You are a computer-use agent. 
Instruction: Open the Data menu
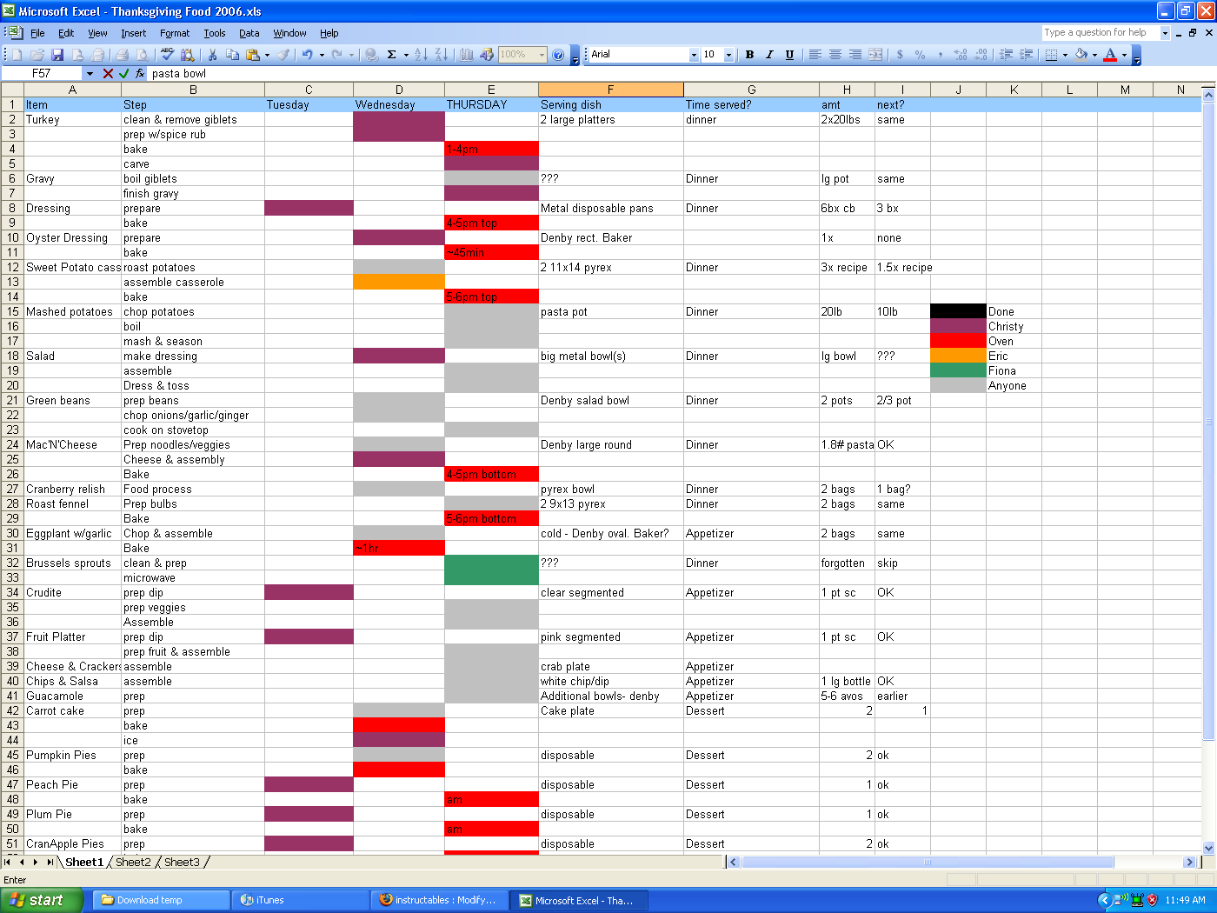(x=249, y=33)
